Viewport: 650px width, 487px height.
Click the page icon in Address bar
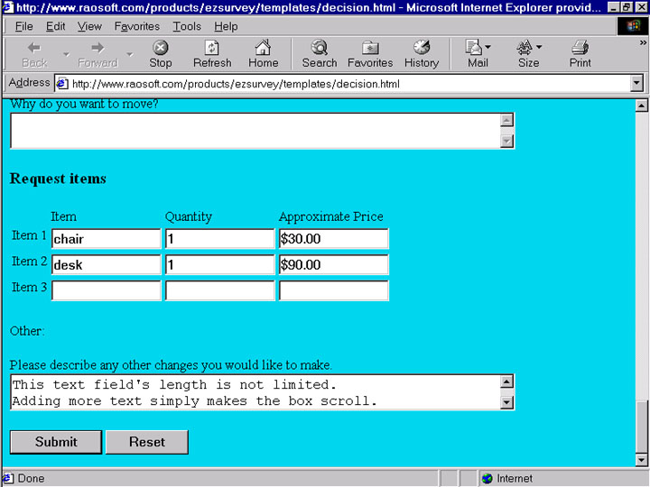click(62, 84)
